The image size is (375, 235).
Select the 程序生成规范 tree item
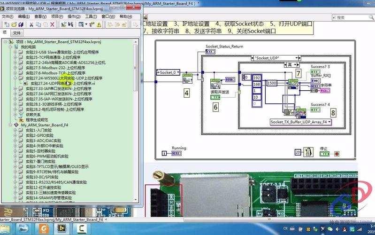tap(37, 120)
